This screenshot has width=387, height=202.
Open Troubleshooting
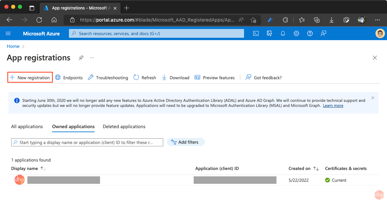(x=108, y=78)
